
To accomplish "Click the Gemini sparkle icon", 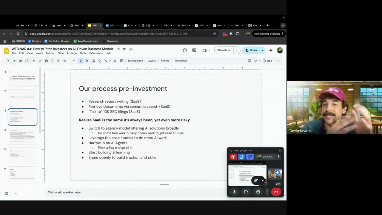I will (271, 50).
